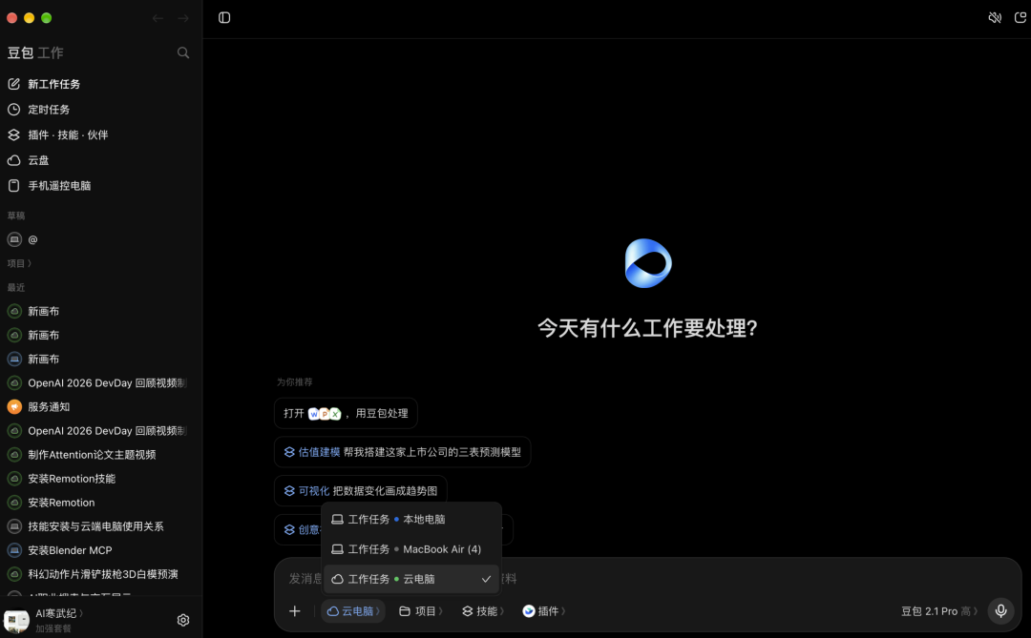
Task: Open 定时任务 in sidebar
Action: click(x=100, y=110)
